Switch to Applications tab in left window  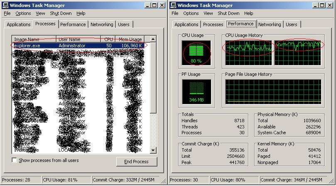point(19,24)
